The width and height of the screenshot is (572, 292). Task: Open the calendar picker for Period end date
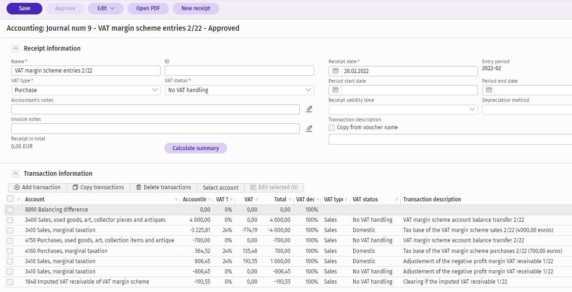coord(489,90)
